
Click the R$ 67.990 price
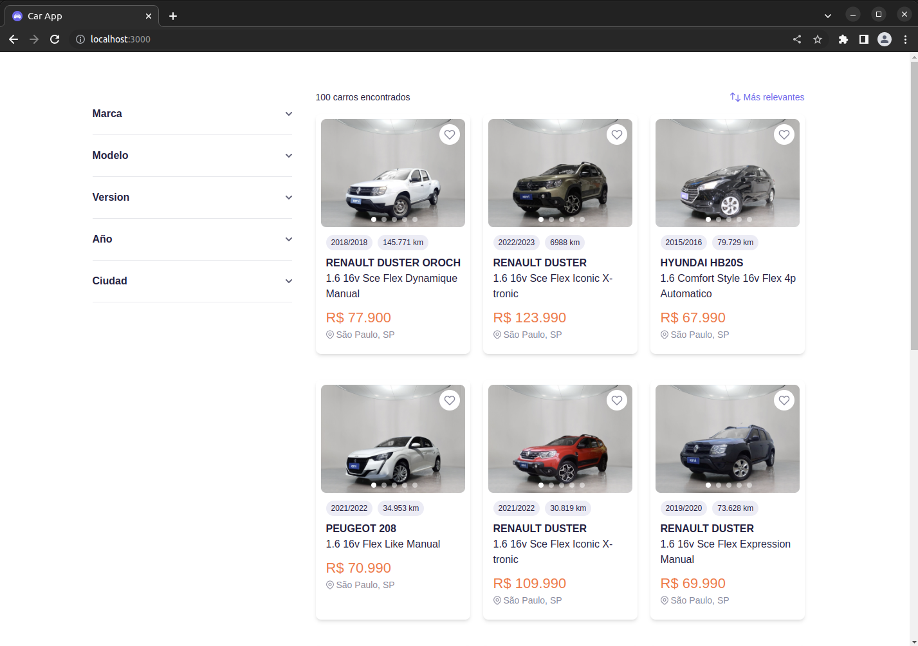coord(693,318)
